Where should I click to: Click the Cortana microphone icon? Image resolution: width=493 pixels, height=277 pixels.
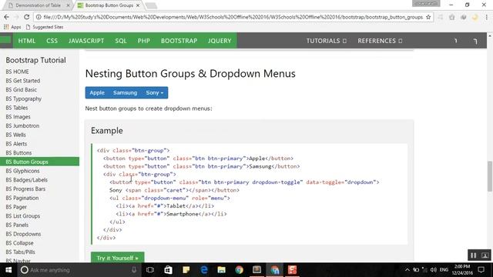134,270
